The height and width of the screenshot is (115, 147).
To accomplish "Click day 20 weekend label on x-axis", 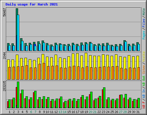I will 90,112.
